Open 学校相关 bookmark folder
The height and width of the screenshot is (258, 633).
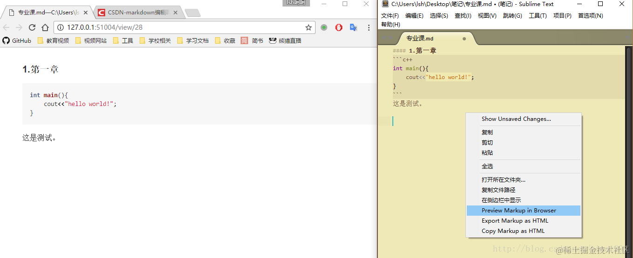155,40
